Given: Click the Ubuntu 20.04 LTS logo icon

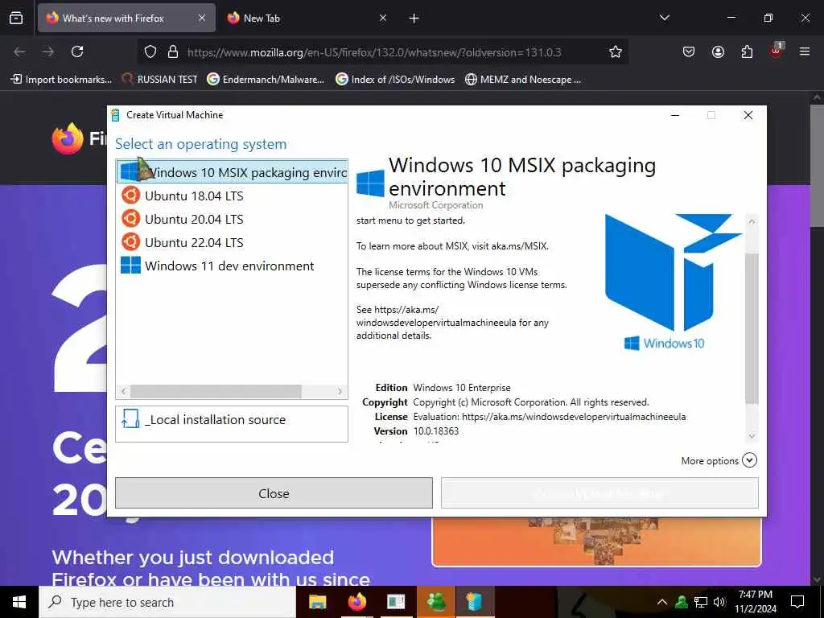Looking at the screenshot, I should tap(130, 219).
